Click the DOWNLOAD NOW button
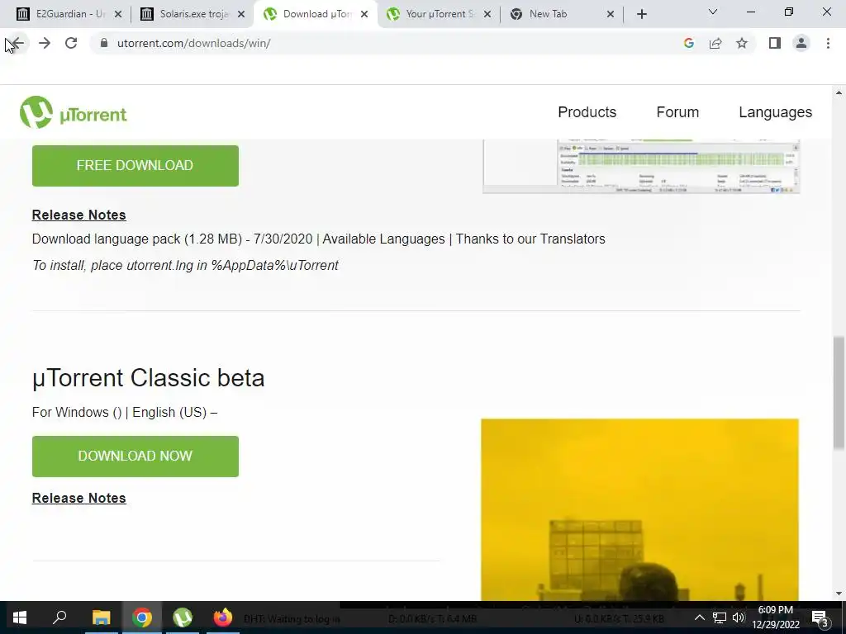846x634 pixels. point(135,456)
